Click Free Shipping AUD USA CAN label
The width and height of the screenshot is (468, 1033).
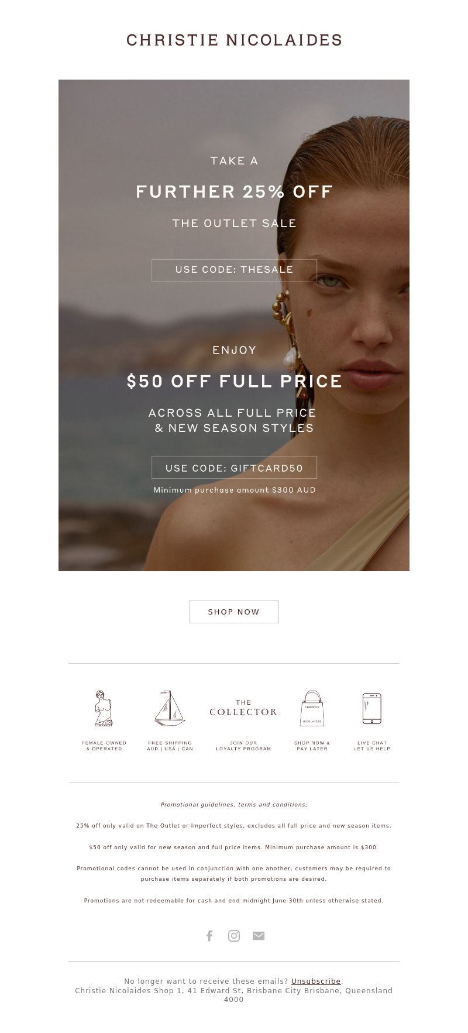click(x=170, y=746)
